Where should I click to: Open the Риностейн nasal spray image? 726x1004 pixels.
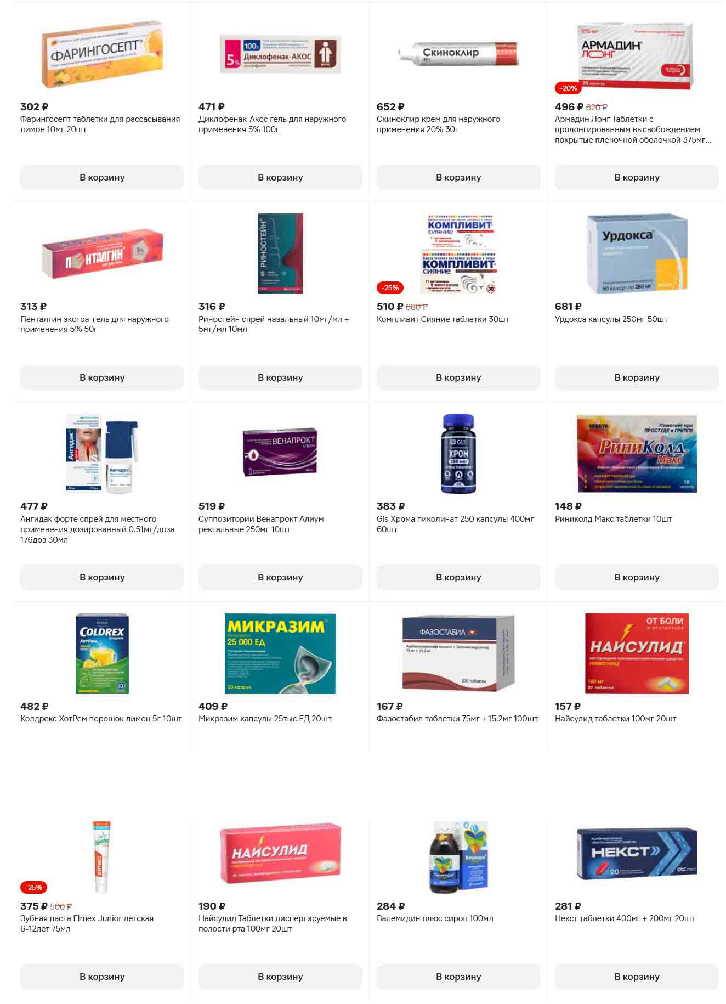click(x=280, y=253)
